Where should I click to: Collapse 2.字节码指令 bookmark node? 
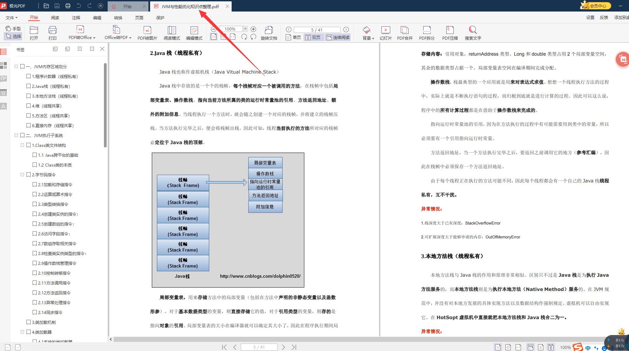(x=22, y=175)
